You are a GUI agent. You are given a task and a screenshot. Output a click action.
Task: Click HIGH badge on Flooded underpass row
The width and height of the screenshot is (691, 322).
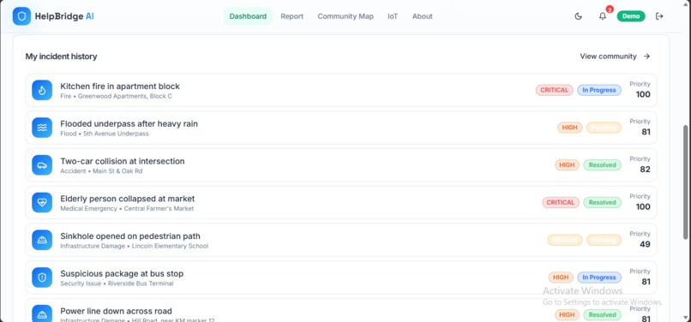click(x=569, y=128)
